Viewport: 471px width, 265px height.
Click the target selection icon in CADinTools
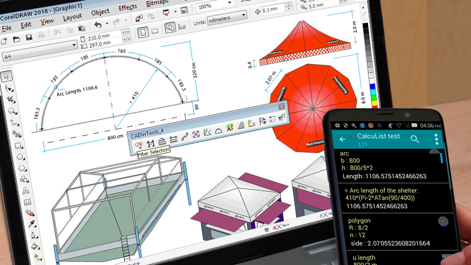pos(196,134)
